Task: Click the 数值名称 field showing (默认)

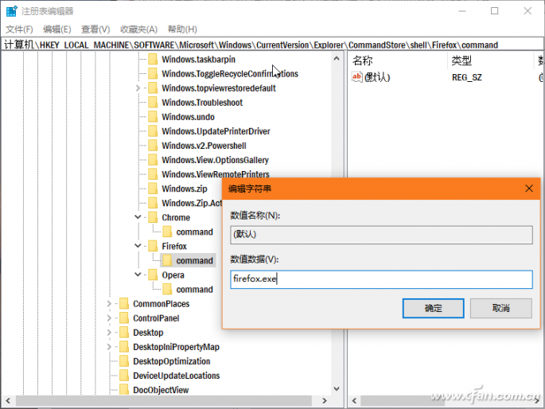Action: coord(381,235)
